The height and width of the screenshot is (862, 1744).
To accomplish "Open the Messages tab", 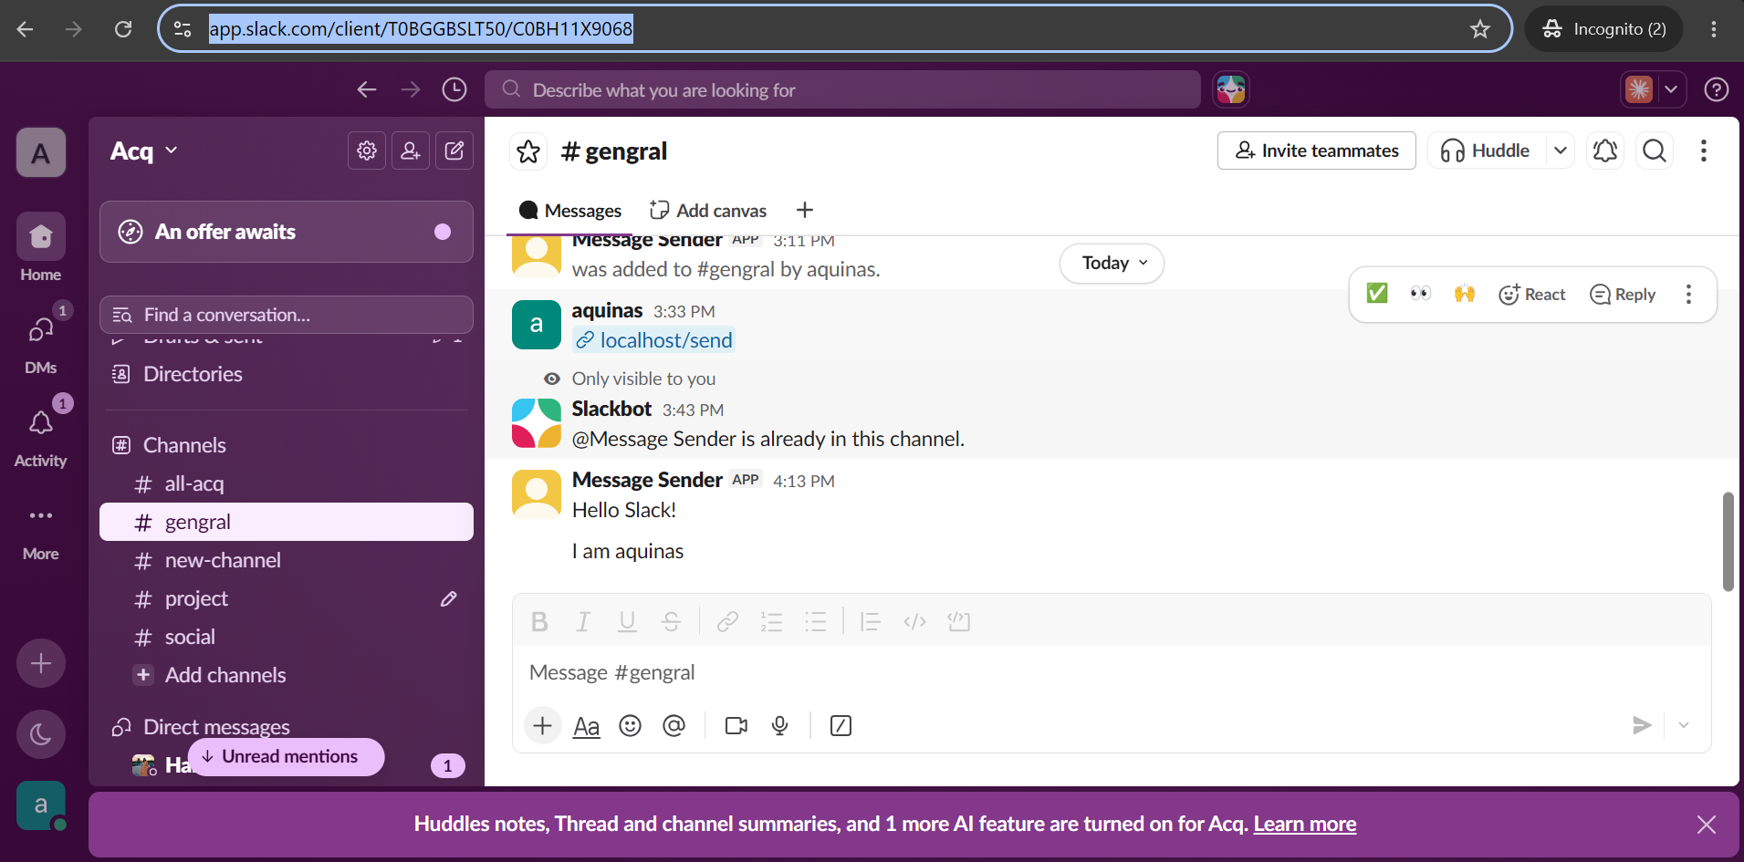I will click(569, 211).
